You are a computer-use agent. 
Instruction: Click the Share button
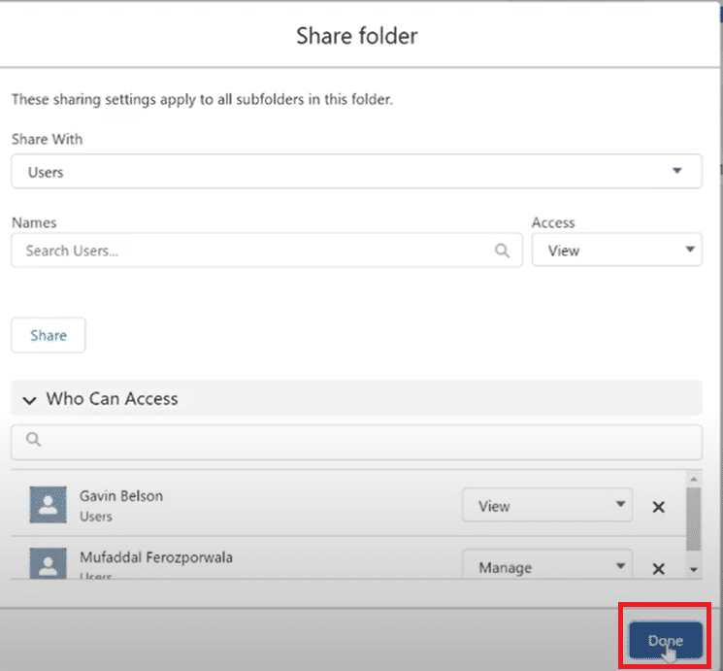49,335
